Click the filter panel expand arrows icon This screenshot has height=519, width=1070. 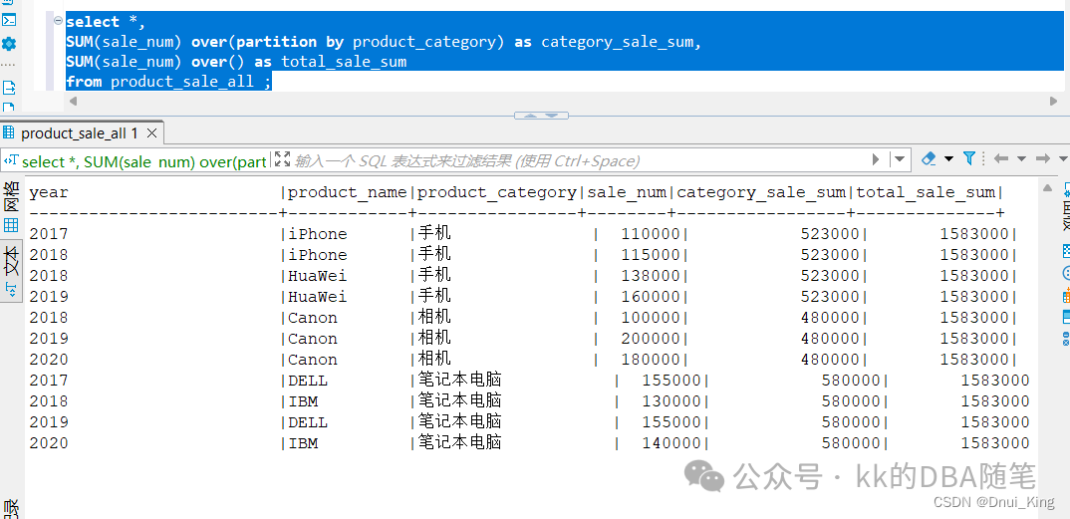pos(282,159)
